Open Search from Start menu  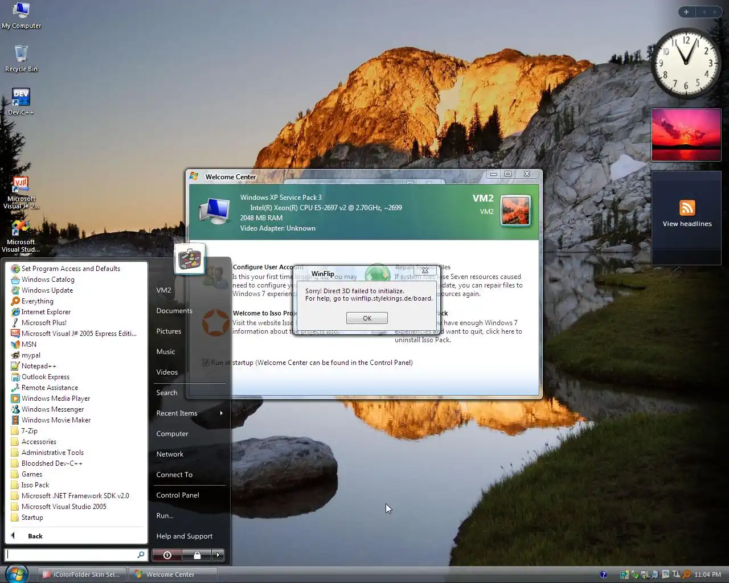click(x=167, y=393)
